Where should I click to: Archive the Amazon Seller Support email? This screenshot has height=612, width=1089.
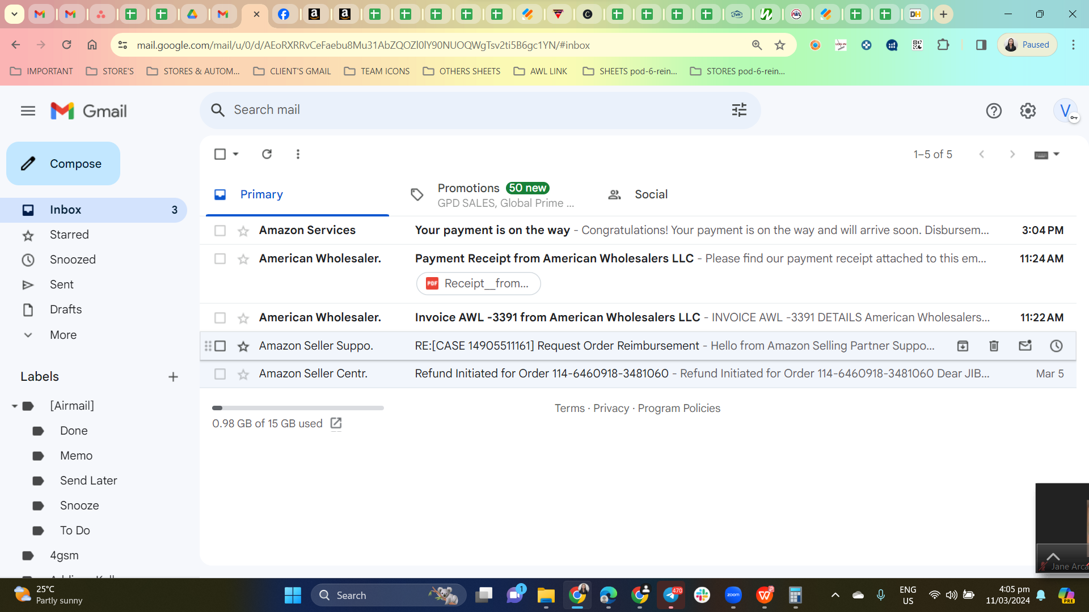pyautogui.click(x=963, y=346)
